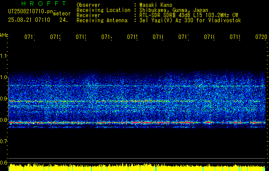Image resolution: width=269 pixels, height=171 pixels.
Task: Click the 0.6 kHz axis tick label
Action: click(3, 162)
